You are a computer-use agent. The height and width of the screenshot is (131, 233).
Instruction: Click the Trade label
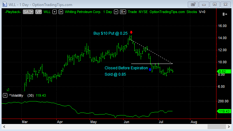pyautogui.click(x=132, y=12)
